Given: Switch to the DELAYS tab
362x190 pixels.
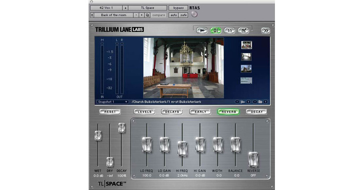Looking at the screenshot, I should point(172,112).
